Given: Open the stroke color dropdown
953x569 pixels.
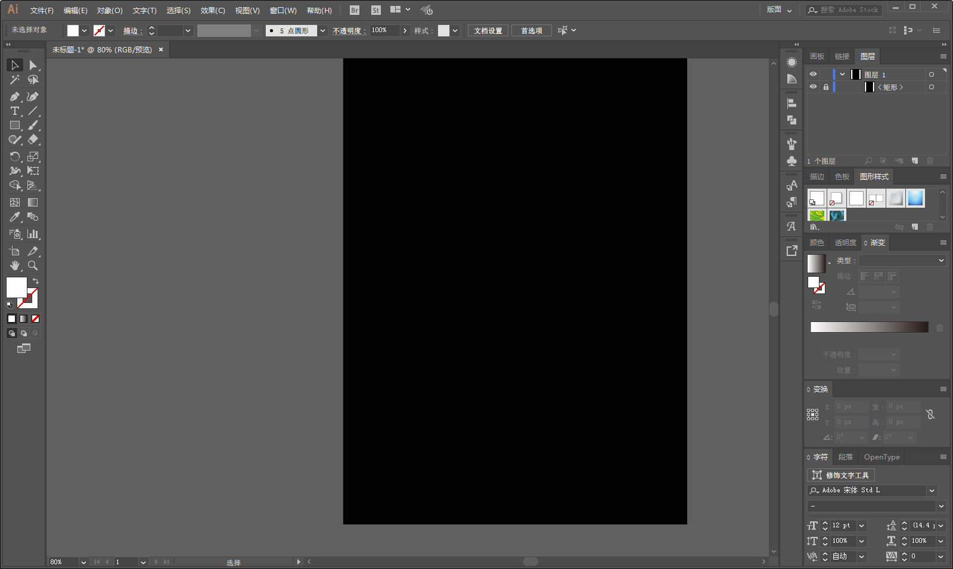Looking at the screenshot, I should tap(110, 30).
